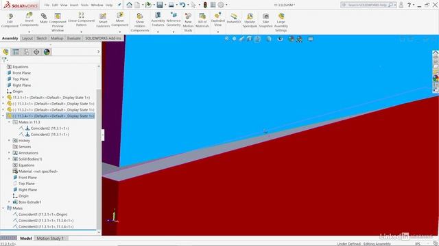Create a New Motion Study
The height and width of the screenshot is (246, 439).
188,23
